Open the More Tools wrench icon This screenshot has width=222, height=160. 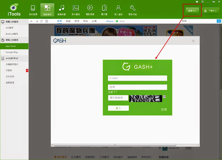tap(133, 8)
